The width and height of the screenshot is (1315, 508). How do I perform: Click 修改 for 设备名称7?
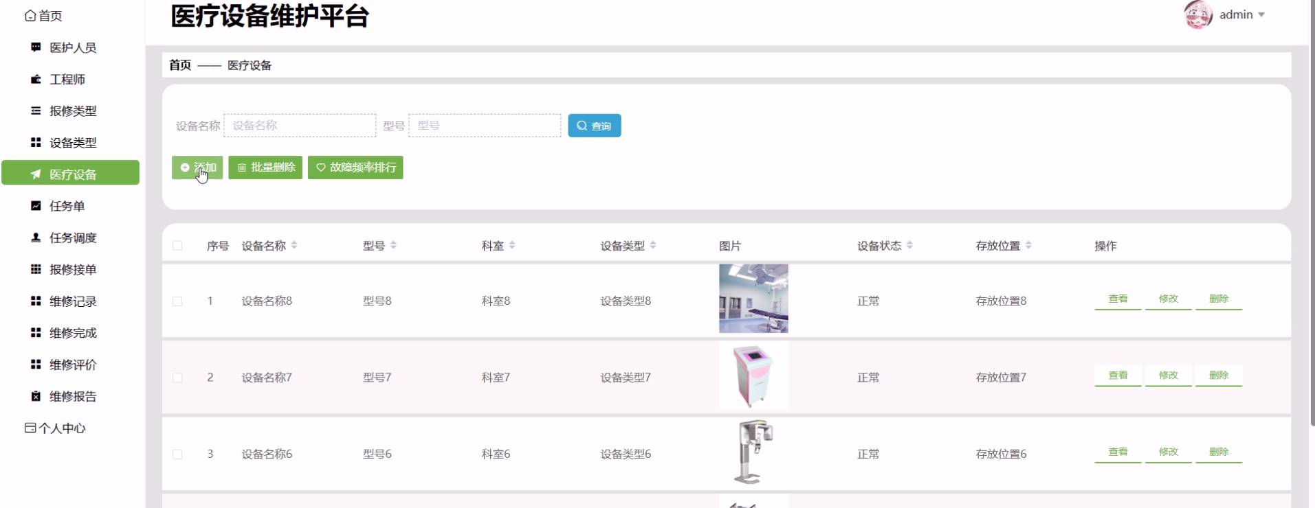tap(1169, 376)
